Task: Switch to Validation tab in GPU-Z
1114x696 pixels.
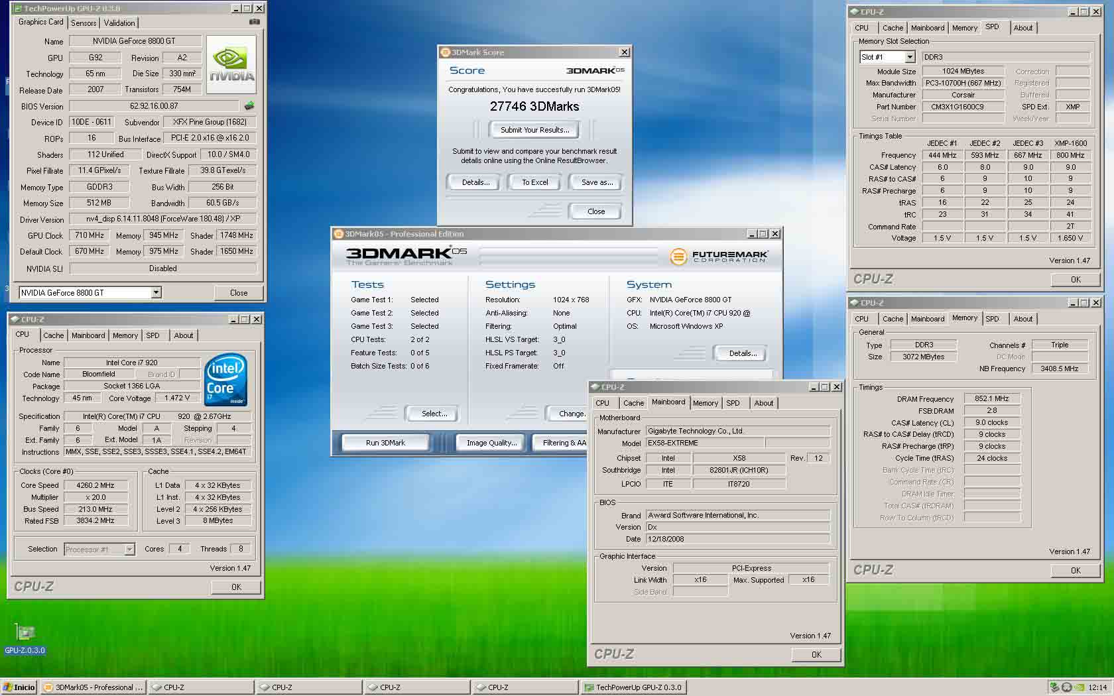Action: click(x=119, y=23)
